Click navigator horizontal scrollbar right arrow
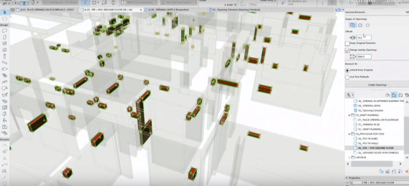The image size is (409, 186). (400, 164)
